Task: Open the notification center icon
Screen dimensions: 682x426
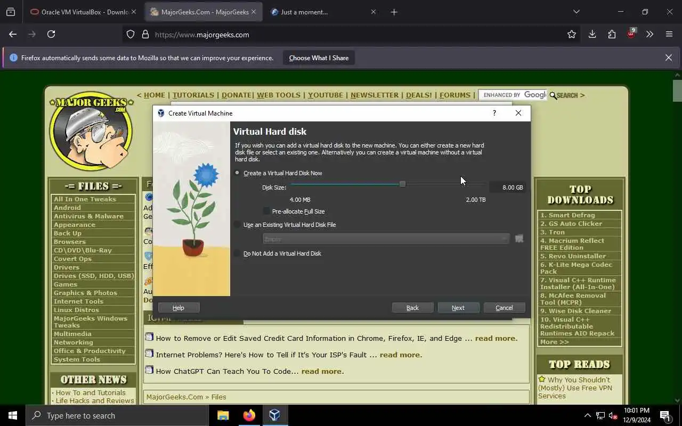Action: [x=665, y=415]
